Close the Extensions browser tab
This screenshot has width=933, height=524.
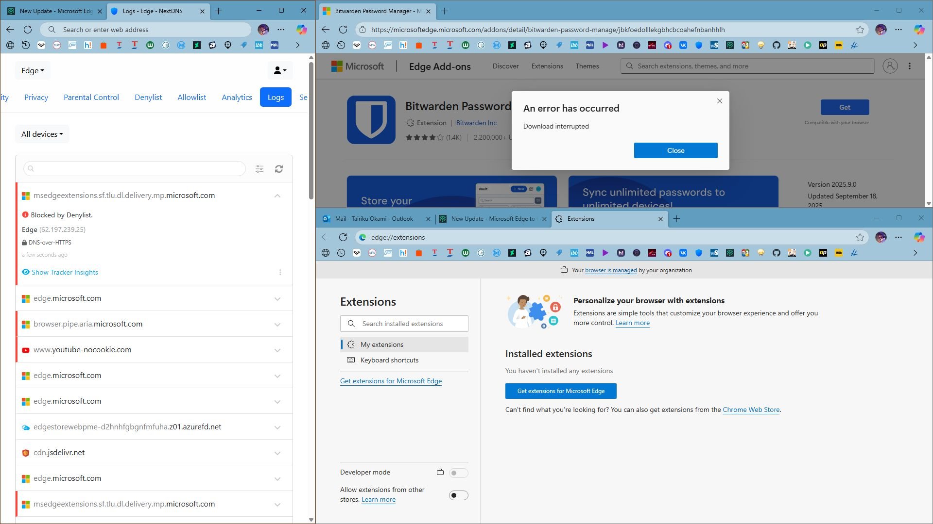point(660,219)
